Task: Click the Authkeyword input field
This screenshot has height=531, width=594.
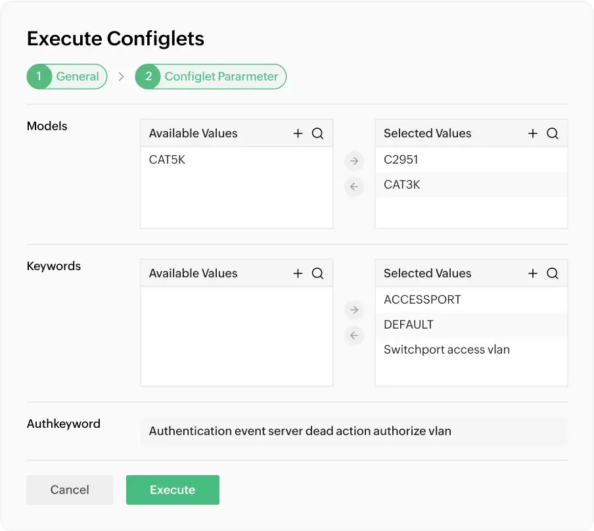Action: click(x=354, y=431)
